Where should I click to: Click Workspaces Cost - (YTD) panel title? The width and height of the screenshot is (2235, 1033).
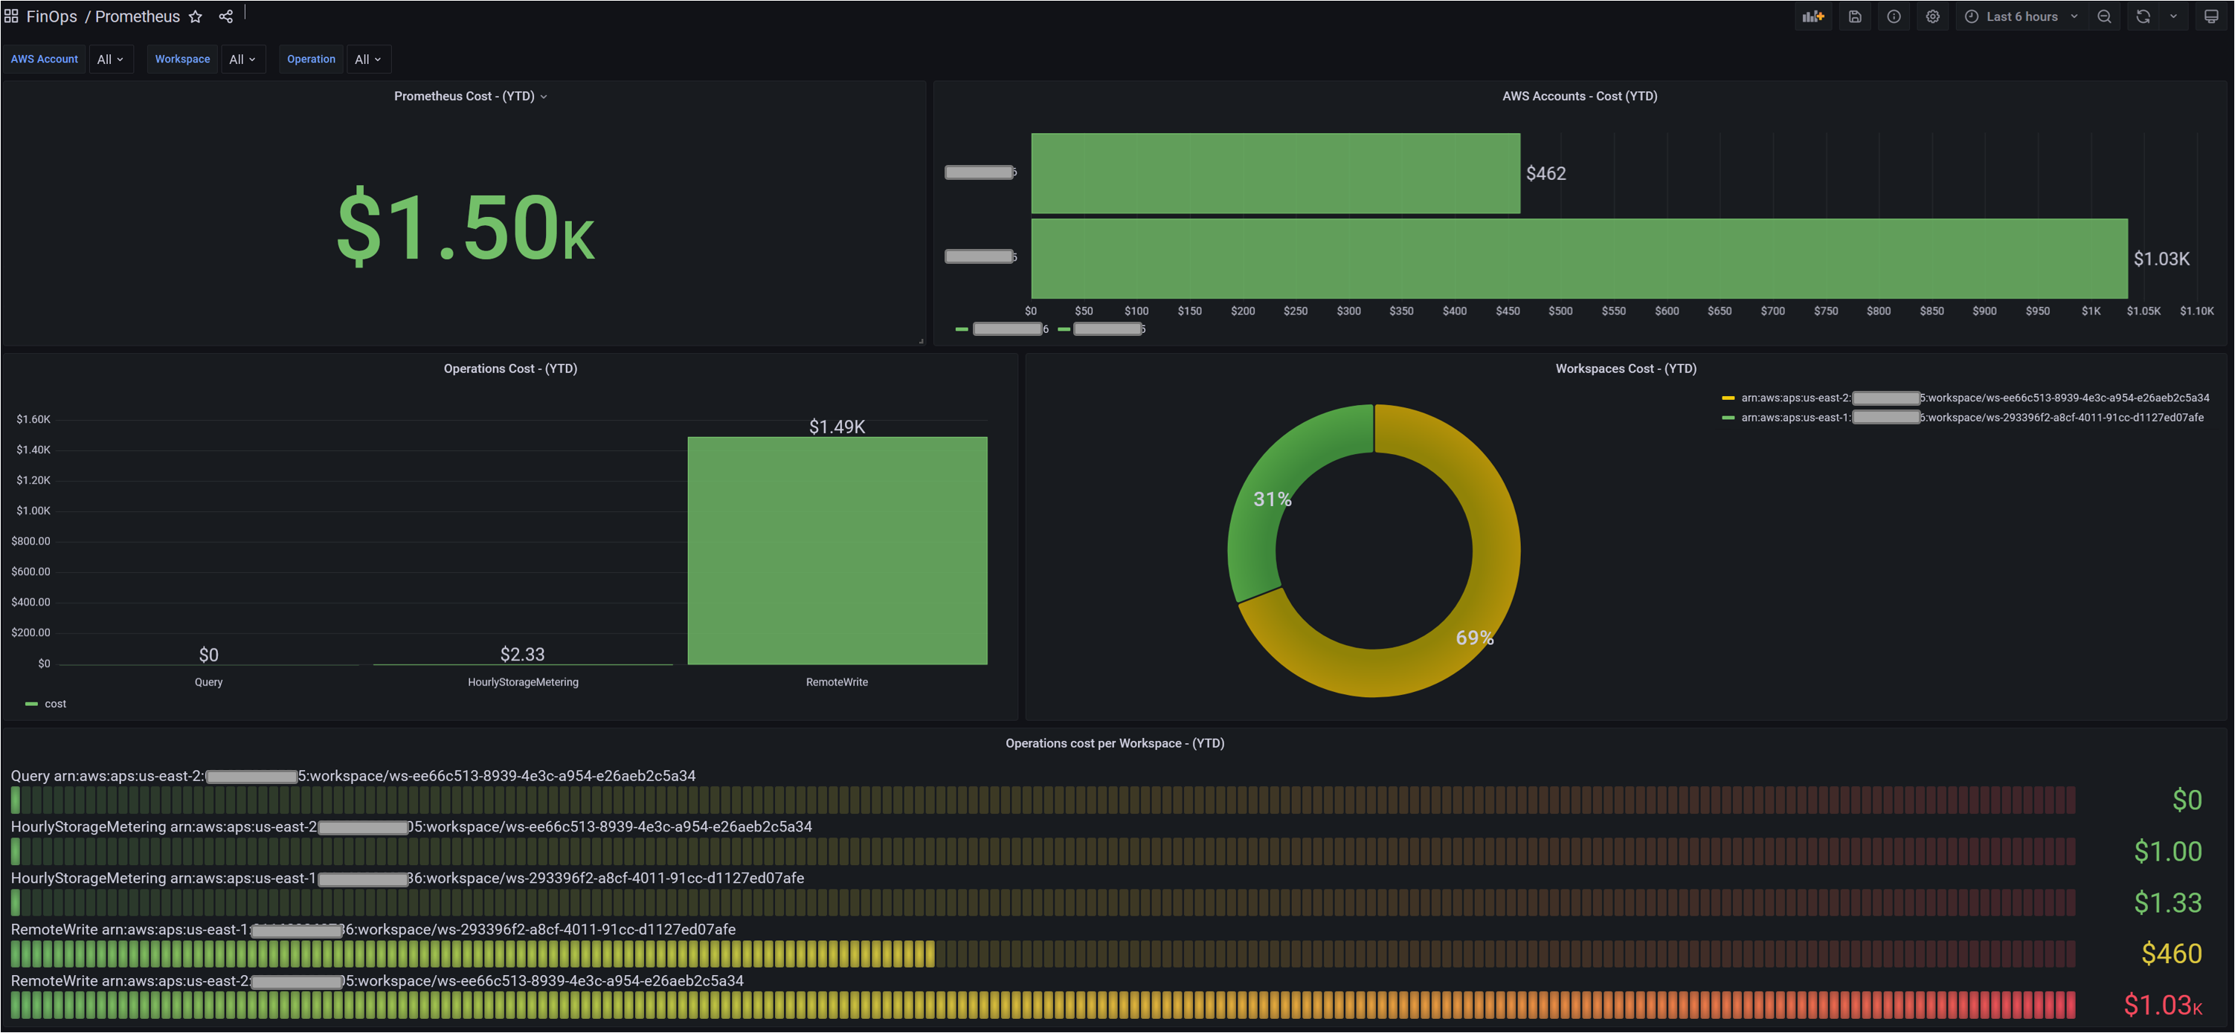(1626, 369)
